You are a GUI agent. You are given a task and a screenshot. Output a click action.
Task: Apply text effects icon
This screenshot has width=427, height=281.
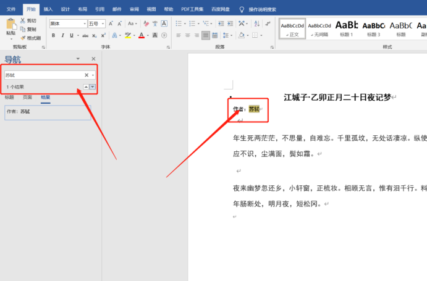click(115, 35)
